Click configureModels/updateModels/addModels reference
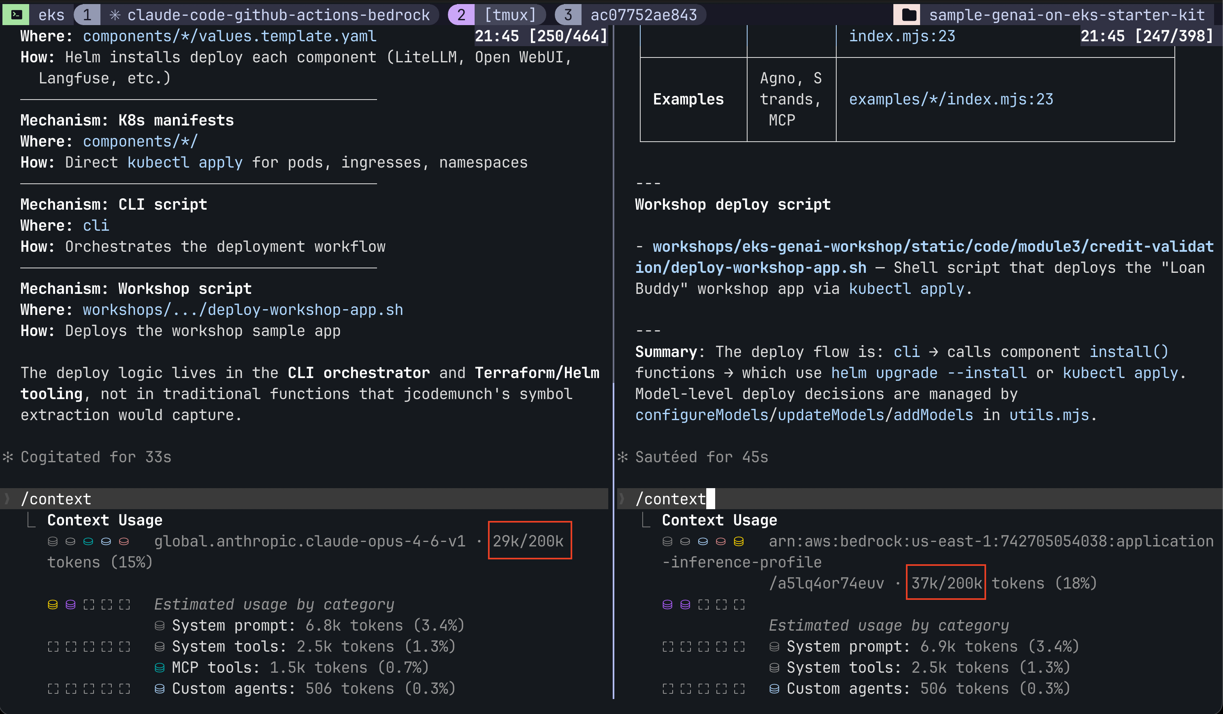The width and height of the screenshot is (1223, 714). [x=804, y=415]
